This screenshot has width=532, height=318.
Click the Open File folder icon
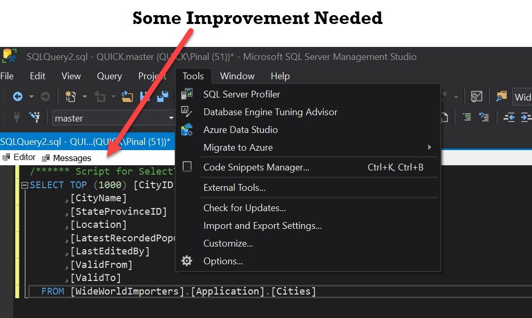(127, 97)
